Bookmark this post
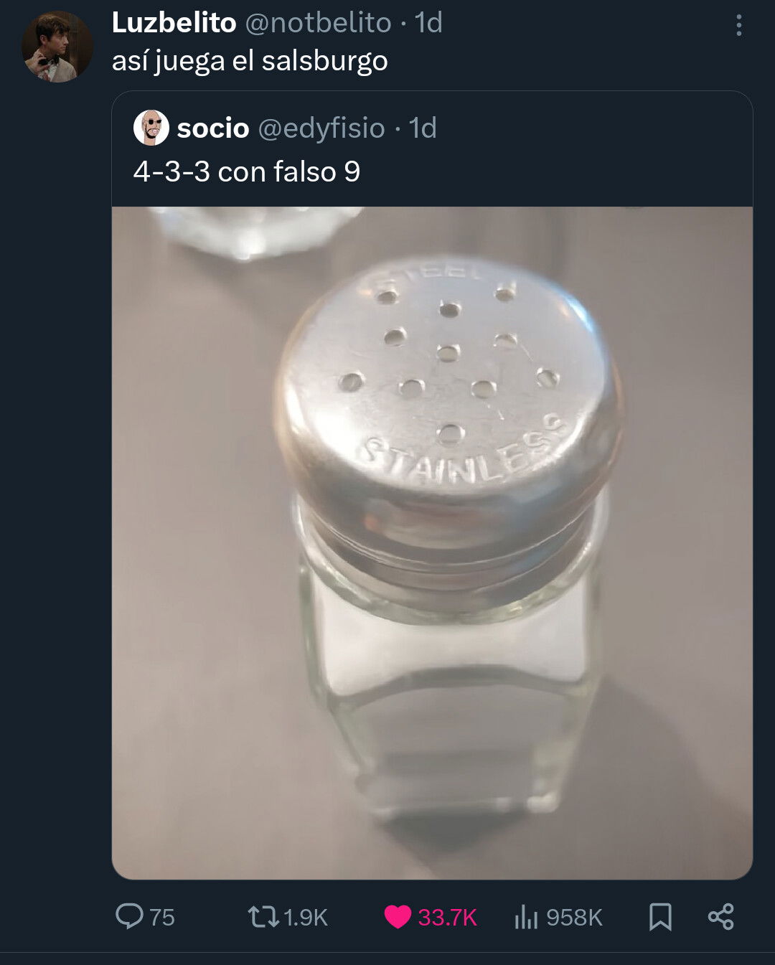 point(660,916)
